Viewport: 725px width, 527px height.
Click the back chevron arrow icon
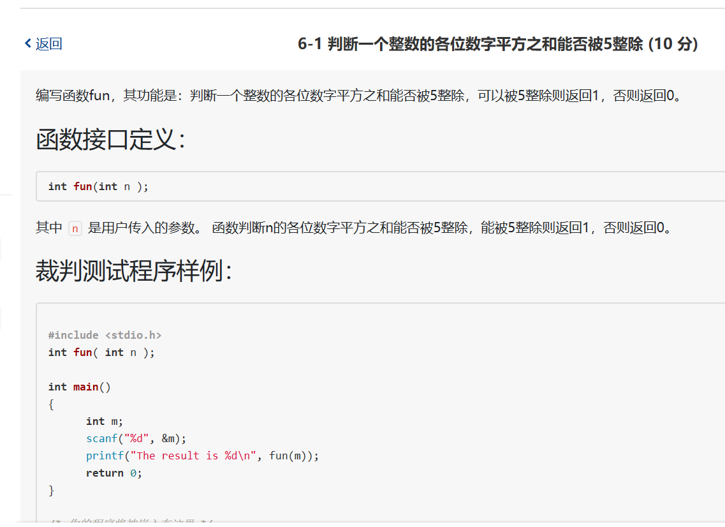(27, 43)
